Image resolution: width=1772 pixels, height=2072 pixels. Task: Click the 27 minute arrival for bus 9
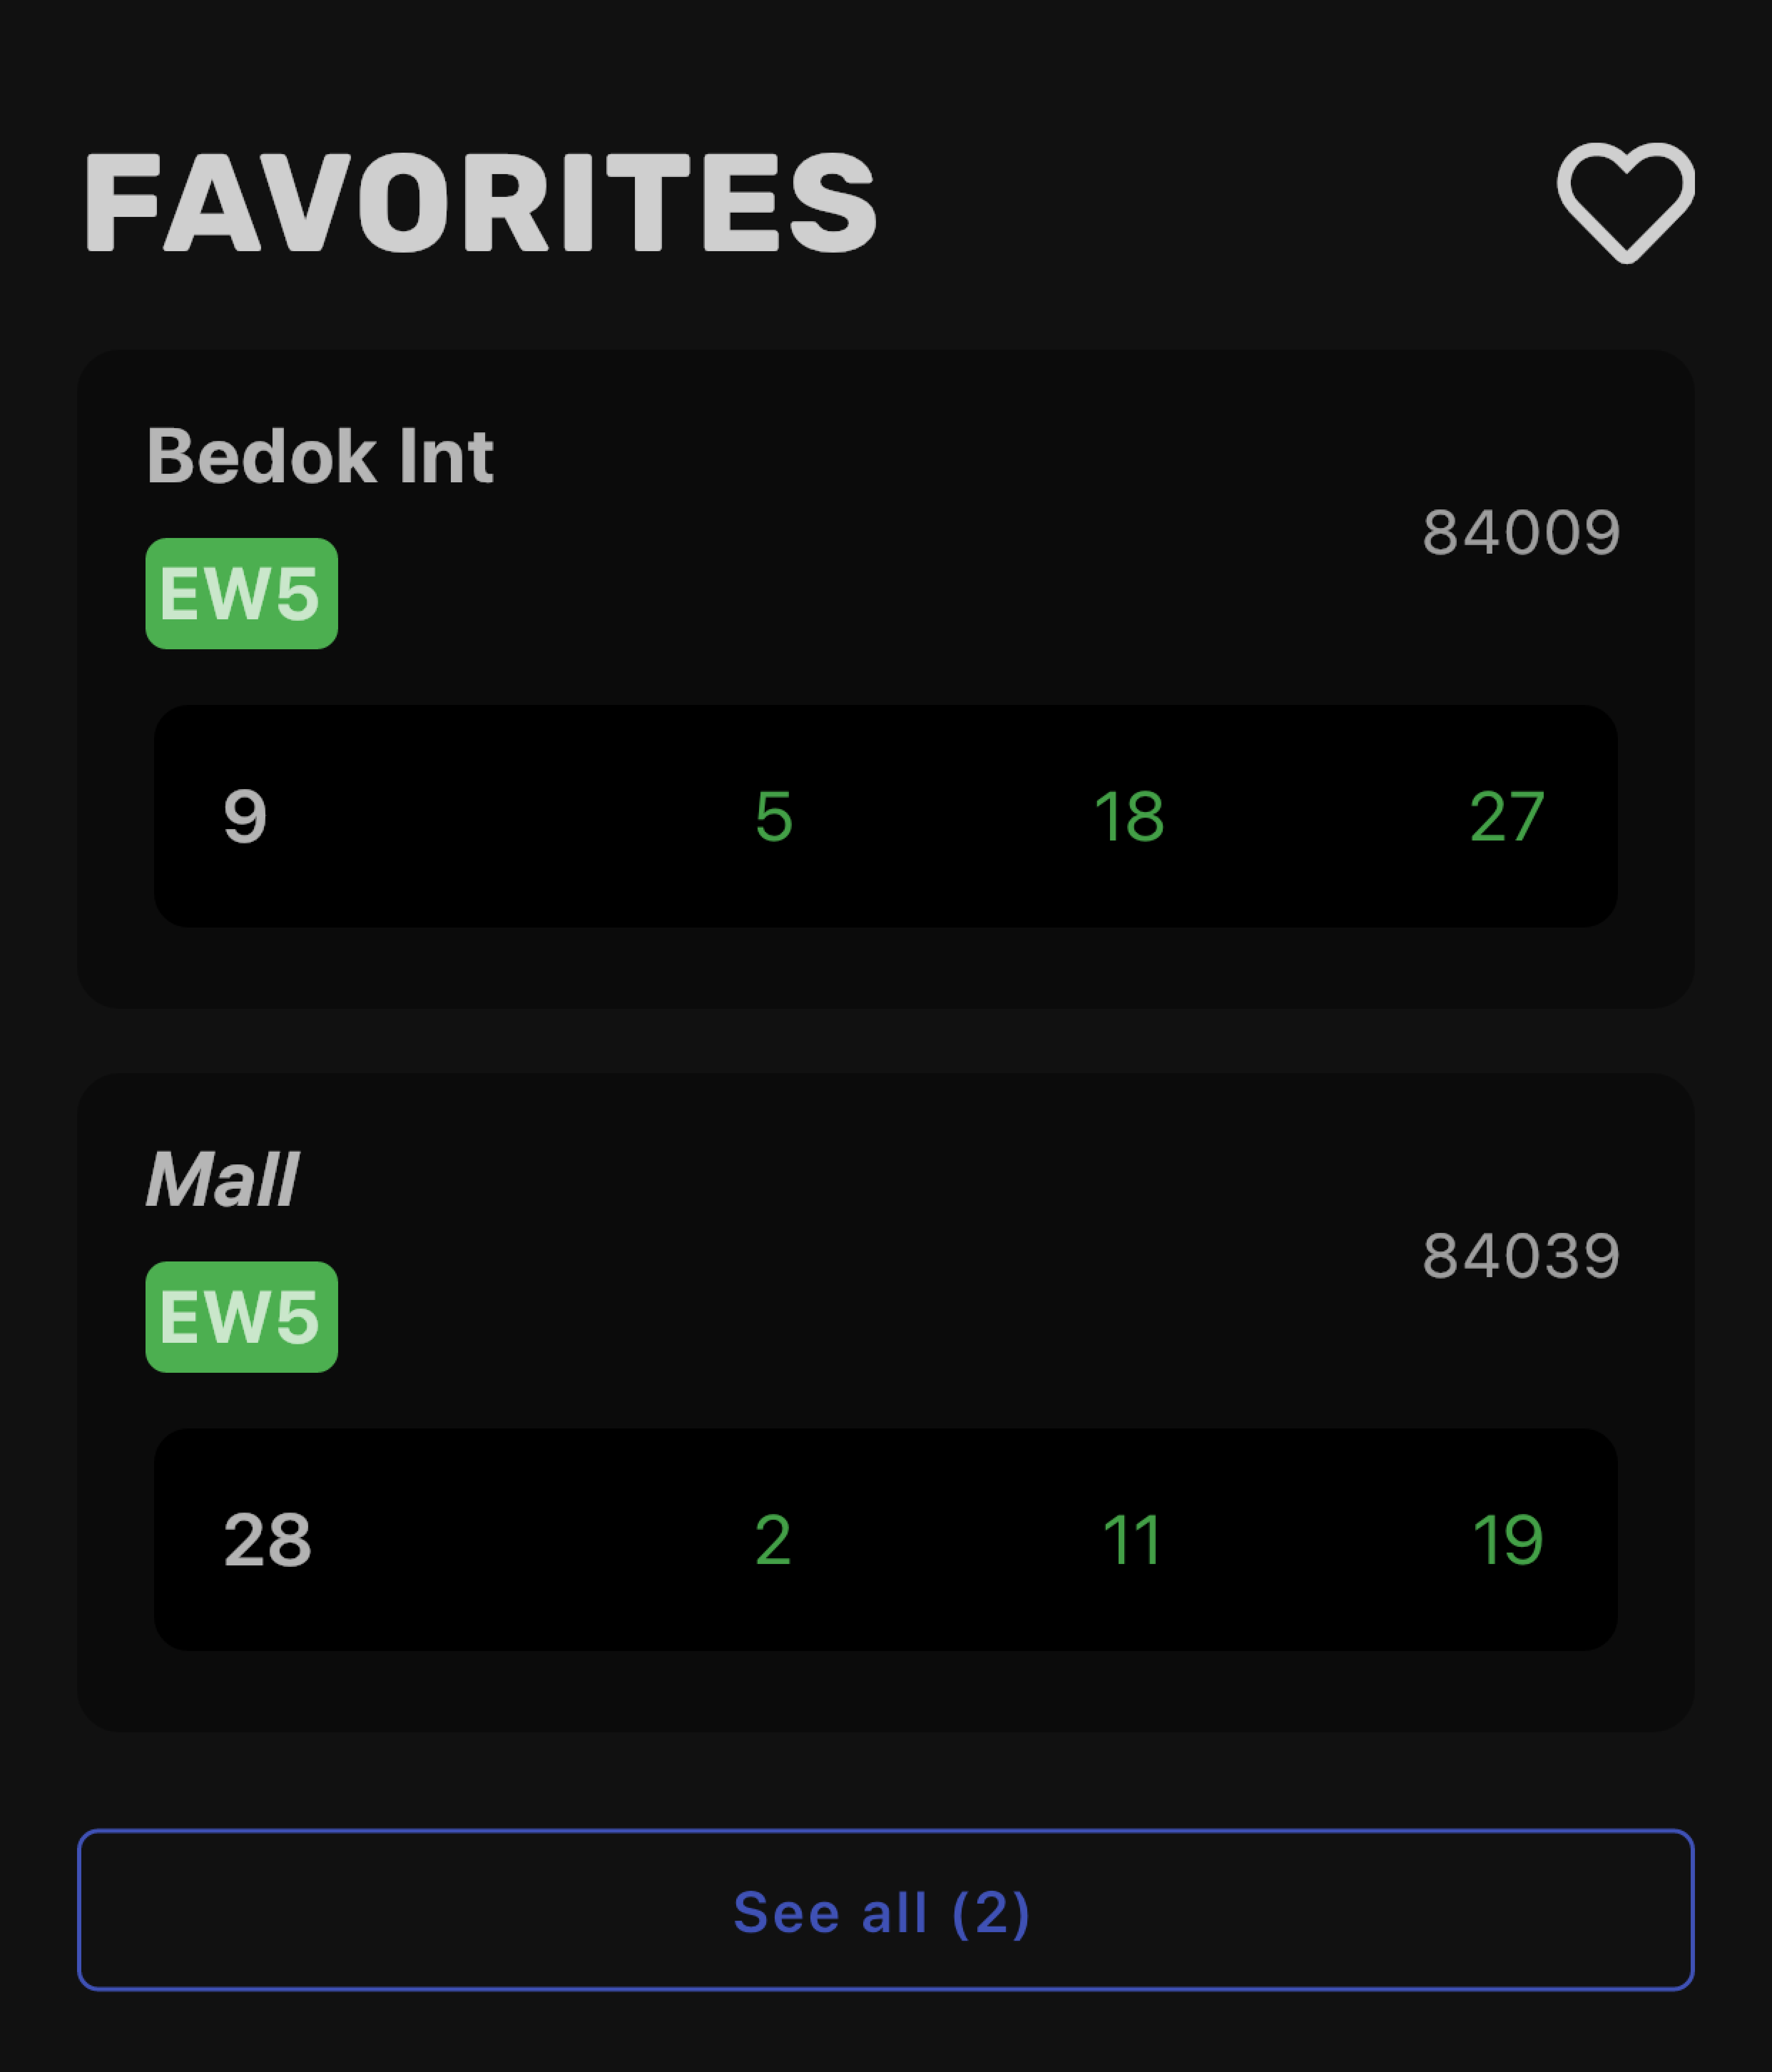1507,816
